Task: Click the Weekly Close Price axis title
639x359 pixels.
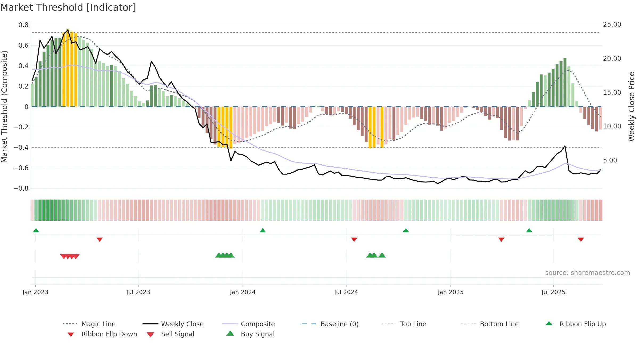Action: (632, 107)
